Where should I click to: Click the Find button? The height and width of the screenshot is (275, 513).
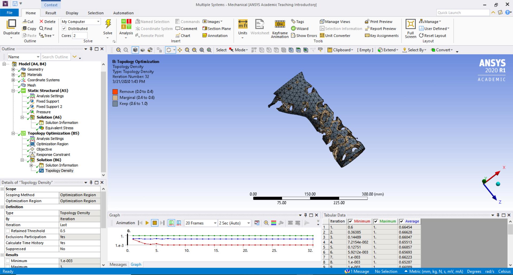coord(46,29)
